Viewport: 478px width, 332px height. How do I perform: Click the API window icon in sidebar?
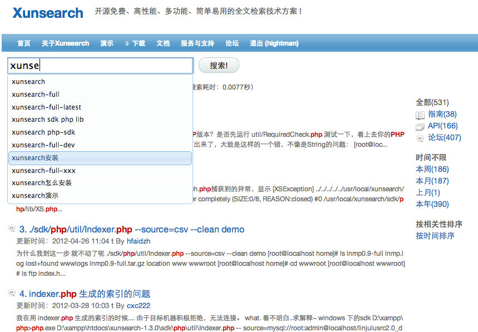(x=420, y=127)
